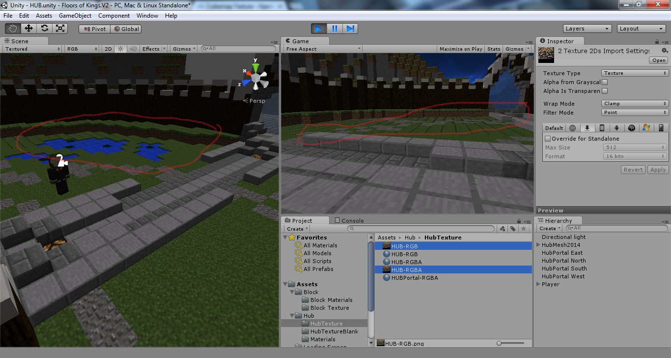Enable Alpha from Grayscale checkbox

click(x=605, y=82)
